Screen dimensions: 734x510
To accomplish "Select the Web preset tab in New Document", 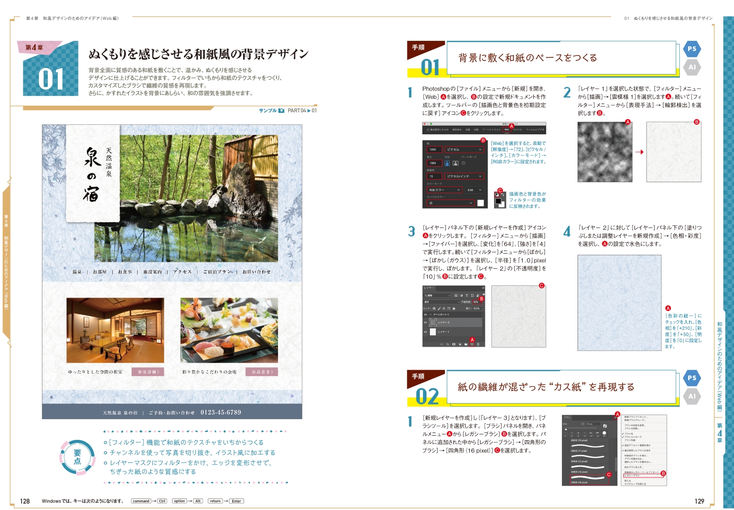I will click(507, 129).
